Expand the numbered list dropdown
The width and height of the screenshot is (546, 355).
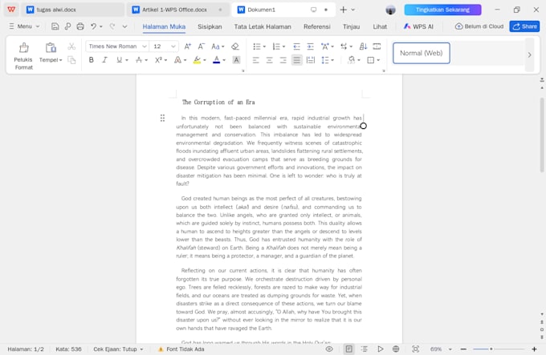click(283, 46)
